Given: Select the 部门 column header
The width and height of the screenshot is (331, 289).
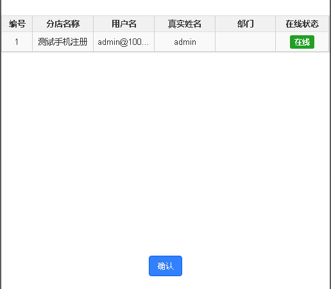Looking at the screenshot, I should pos(245,24).
